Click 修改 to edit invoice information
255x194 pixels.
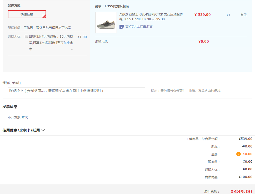tap(24, 117)
